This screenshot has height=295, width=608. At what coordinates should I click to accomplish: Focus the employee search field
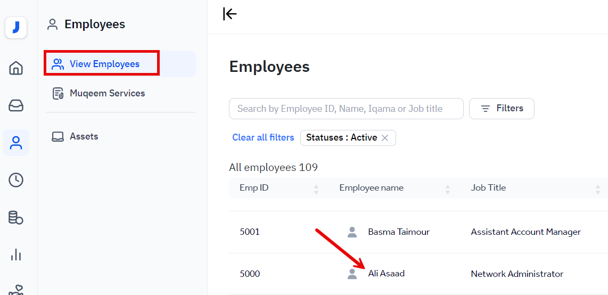(x=346, y=109)
